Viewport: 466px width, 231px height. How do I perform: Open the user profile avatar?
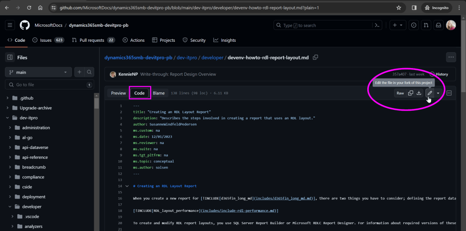pos(451,25)
